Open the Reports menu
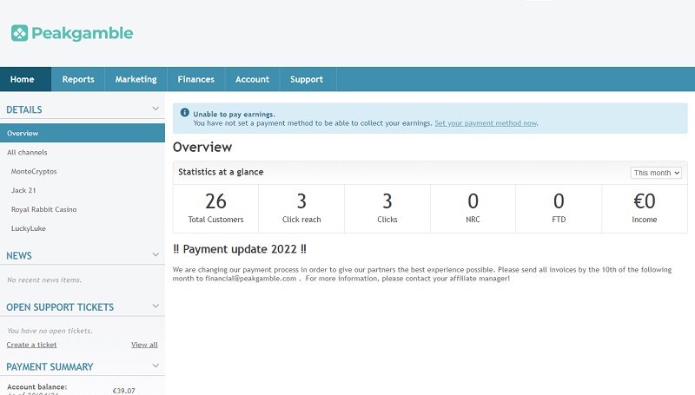Image resolution: width=695 pixels, height=395 pixels. [78, 79]
